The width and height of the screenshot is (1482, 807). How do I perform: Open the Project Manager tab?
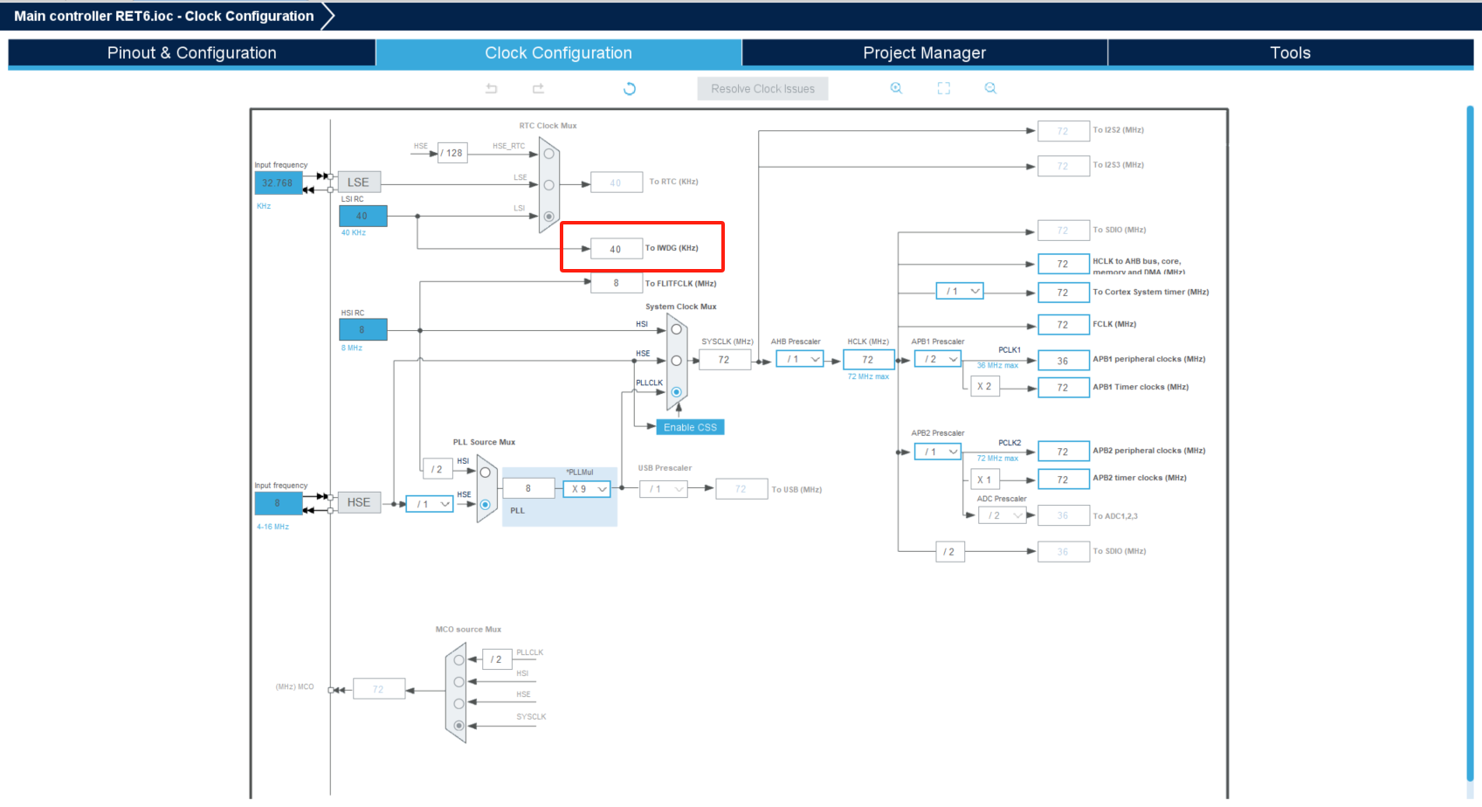click(x=925, y=52)
